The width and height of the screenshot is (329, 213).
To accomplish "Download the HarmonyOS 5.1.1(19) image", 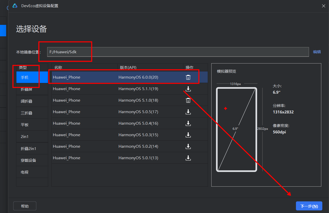I will 188,89.
